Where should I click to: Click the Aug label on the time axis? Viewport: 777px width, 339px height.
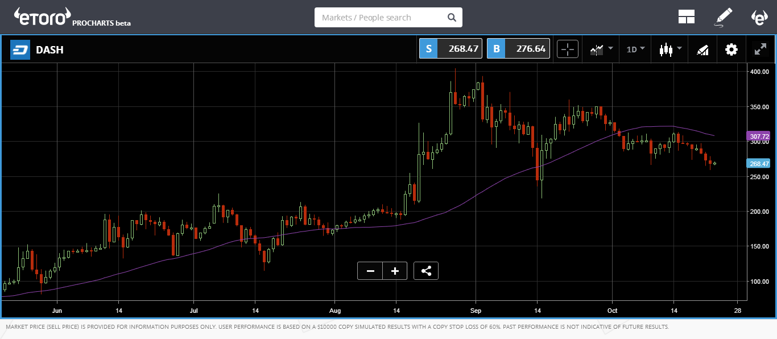point(334,311)
